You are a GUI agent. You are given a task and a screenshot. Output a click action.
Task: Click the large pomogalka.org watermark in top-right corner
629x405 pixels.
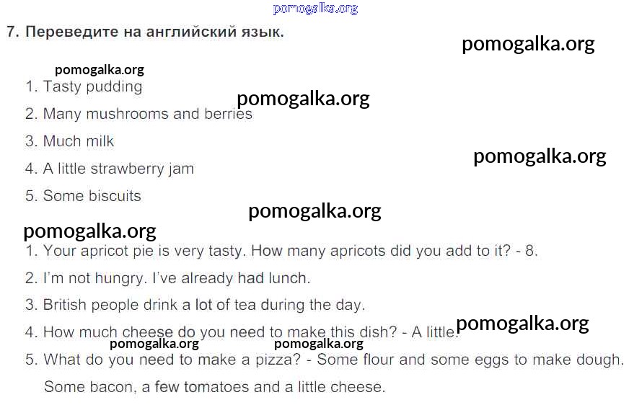[528, 44]
